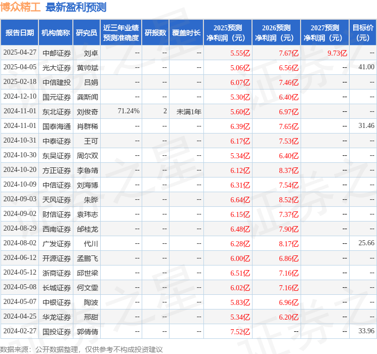Click the target price 33.96

point(366,331)
